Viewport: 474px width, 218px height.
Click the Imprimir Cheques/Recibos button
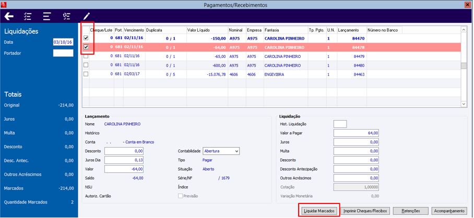[x=366, y=211]
